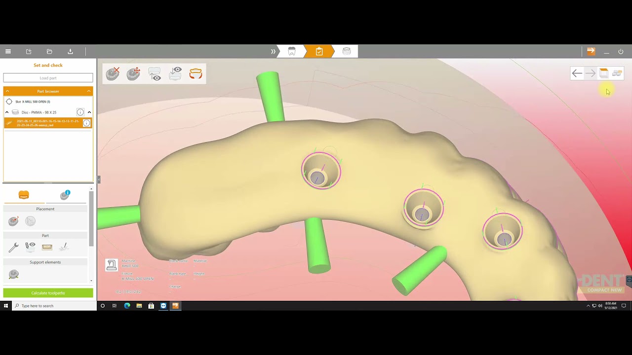Click the remove part from blank icon
The width and height of the screenshot is (632, 355).
coord(113,73)
